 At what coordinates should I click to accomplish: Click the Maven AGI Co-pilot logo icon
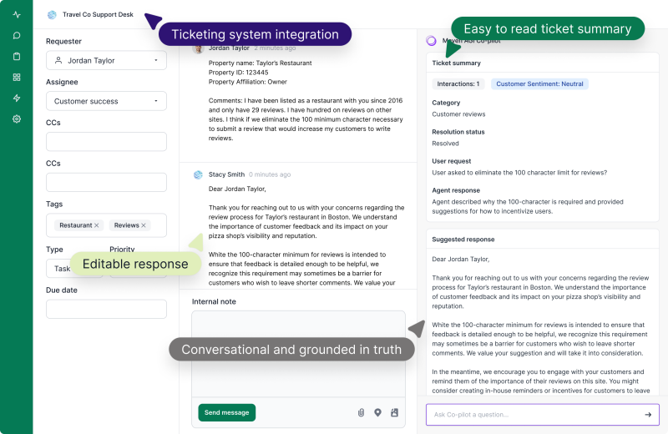(x=431, y=40)
